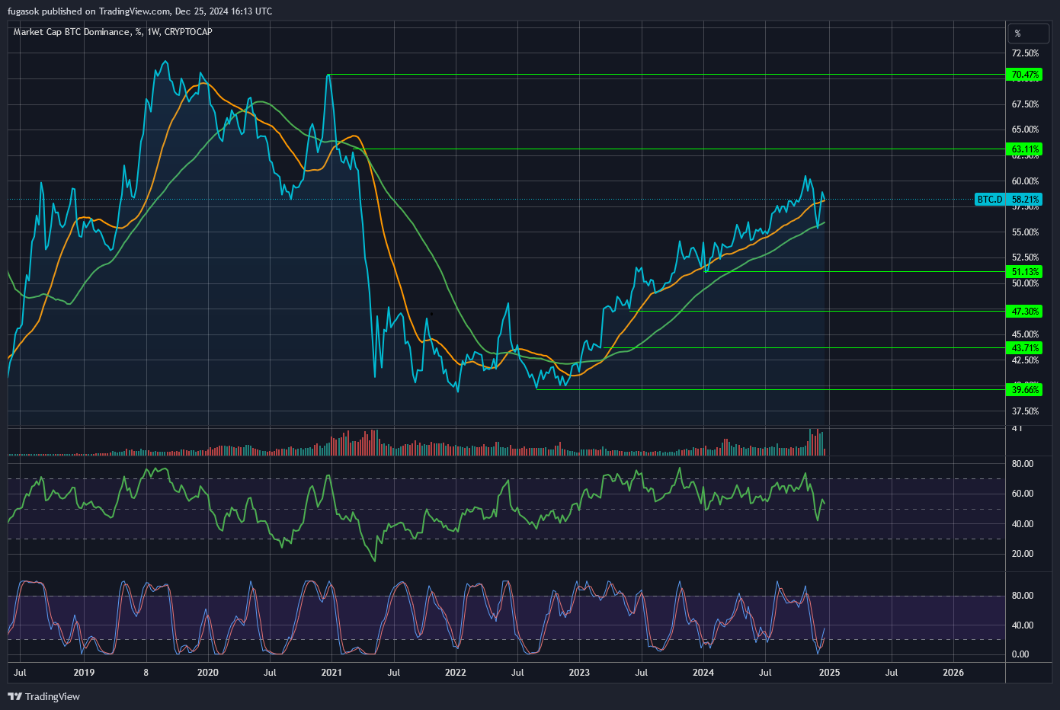Select the 43.71% green level label

1025,348
